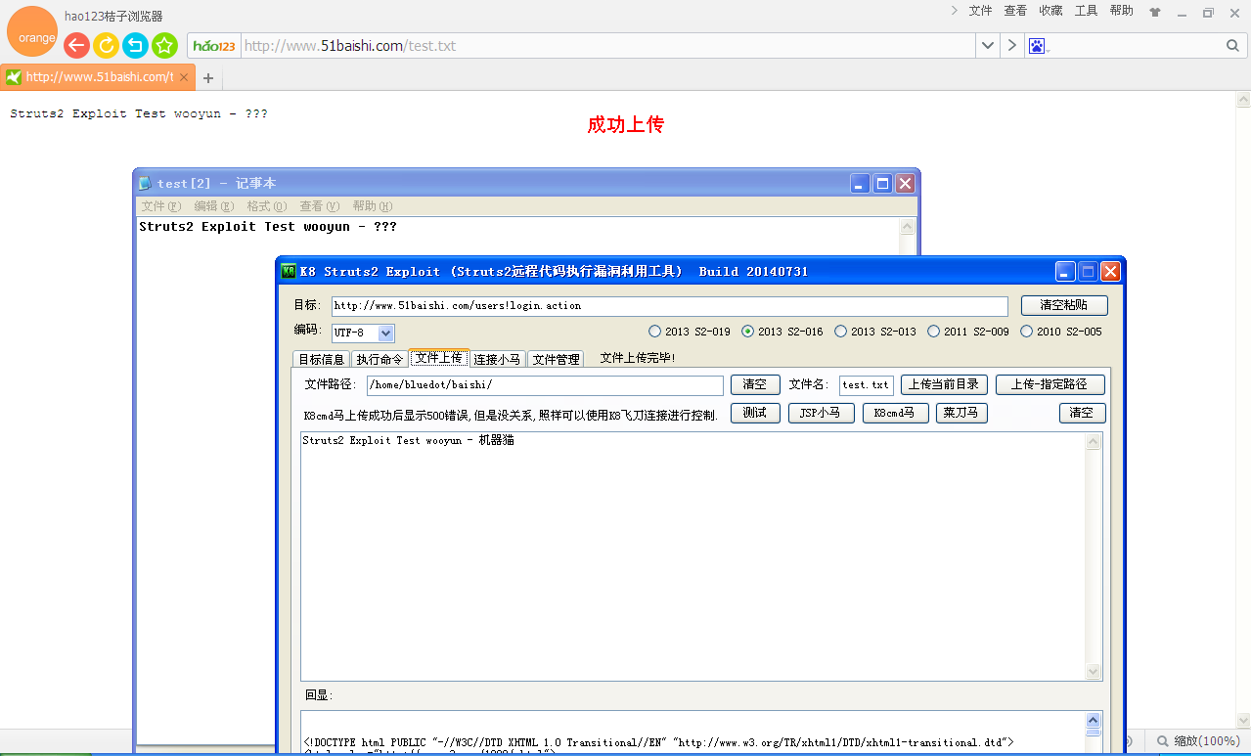Click the K8 icon in exploit window title
Viewport: 1251px width, 756px height.
289,271
